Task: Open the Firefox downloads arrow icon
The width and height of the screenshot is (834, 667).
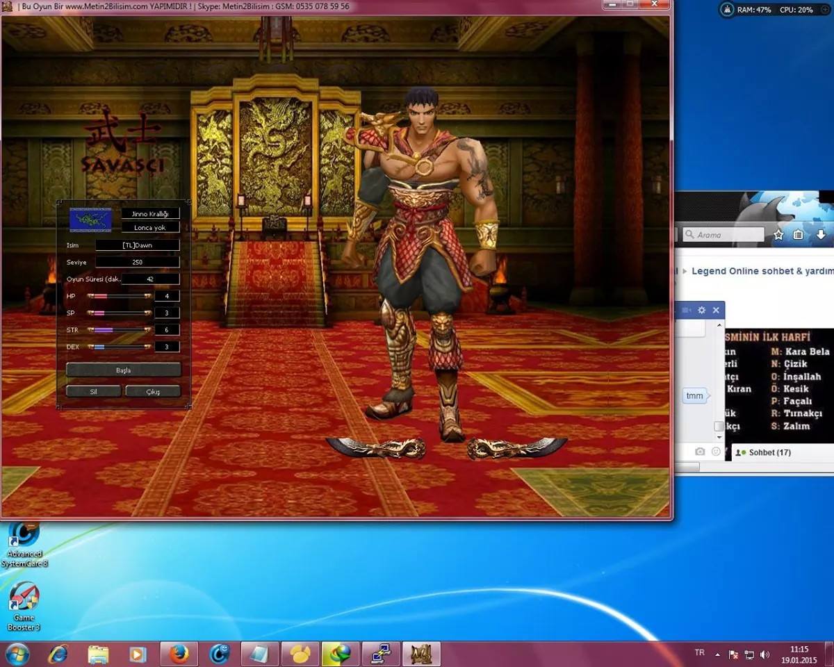Action: 821,235
